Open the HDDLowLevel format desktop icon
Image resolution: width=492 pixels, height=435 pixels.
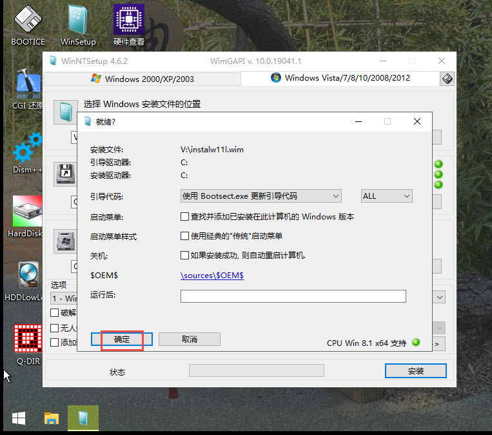pyautogui.click(x=25, y=281)
